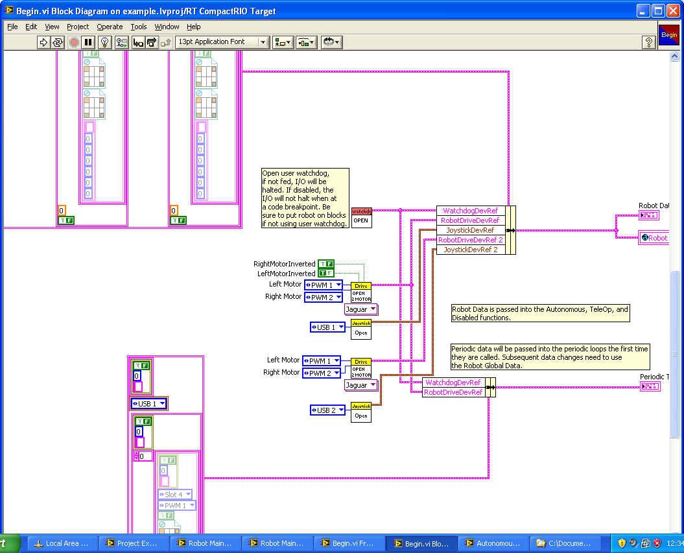Open the Tools menu
Screen dimensions: 684x553
coord(139,27)
